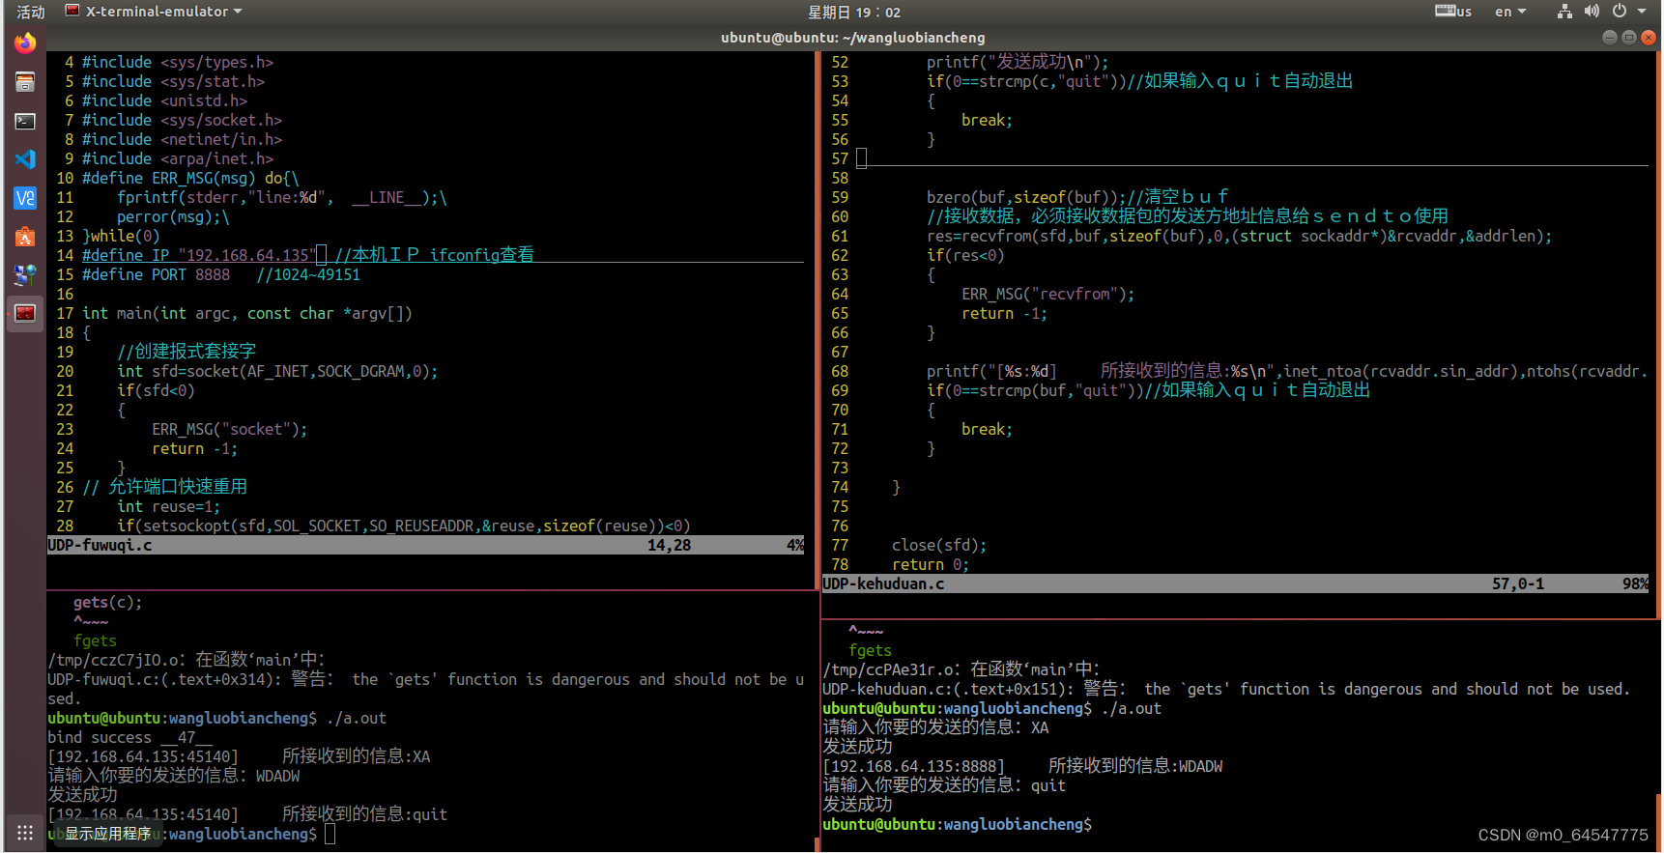1664x853 pixels.
Task: Click the recvfrom call line in right pane
Action: pyautogui.click(x=1240, y=236)
